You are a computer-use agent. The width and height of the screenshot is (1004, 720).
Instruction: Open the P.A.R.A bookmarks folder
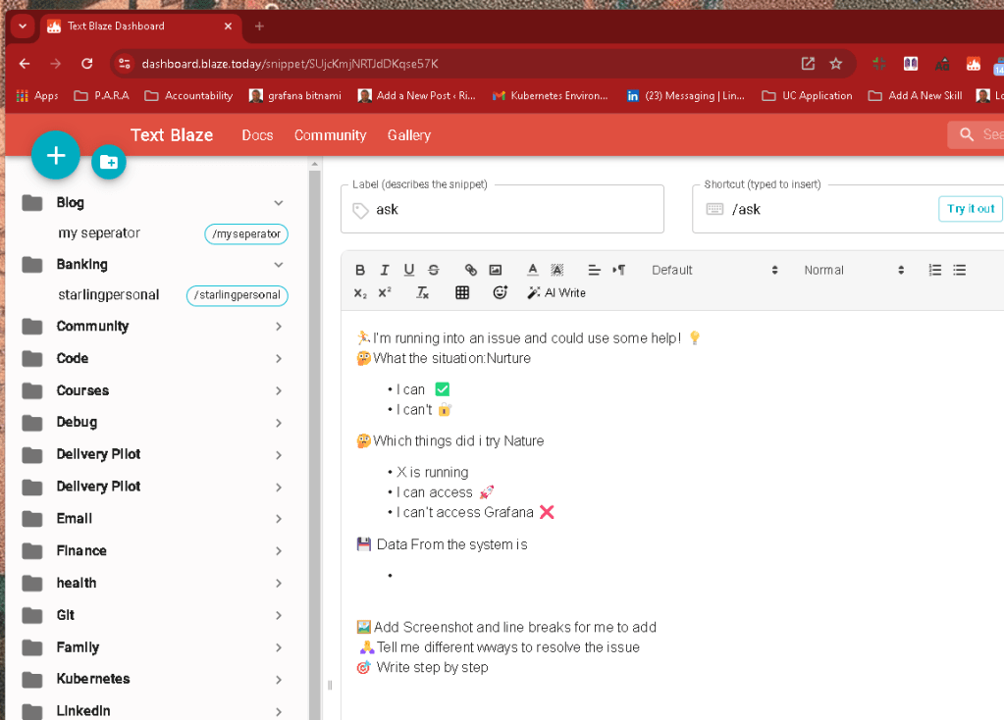(102, 96)
